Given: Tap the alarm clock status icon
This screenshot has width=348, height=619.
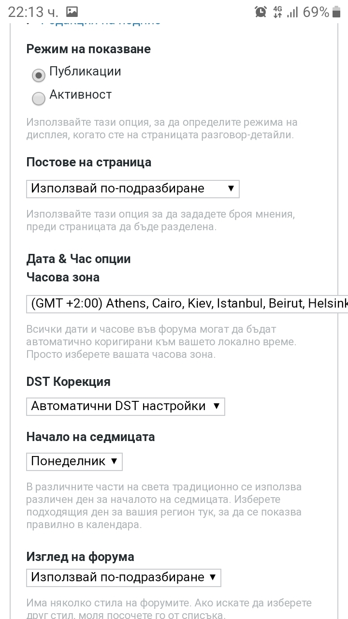Looking at the screenshot, I should [x=261, y=12].
